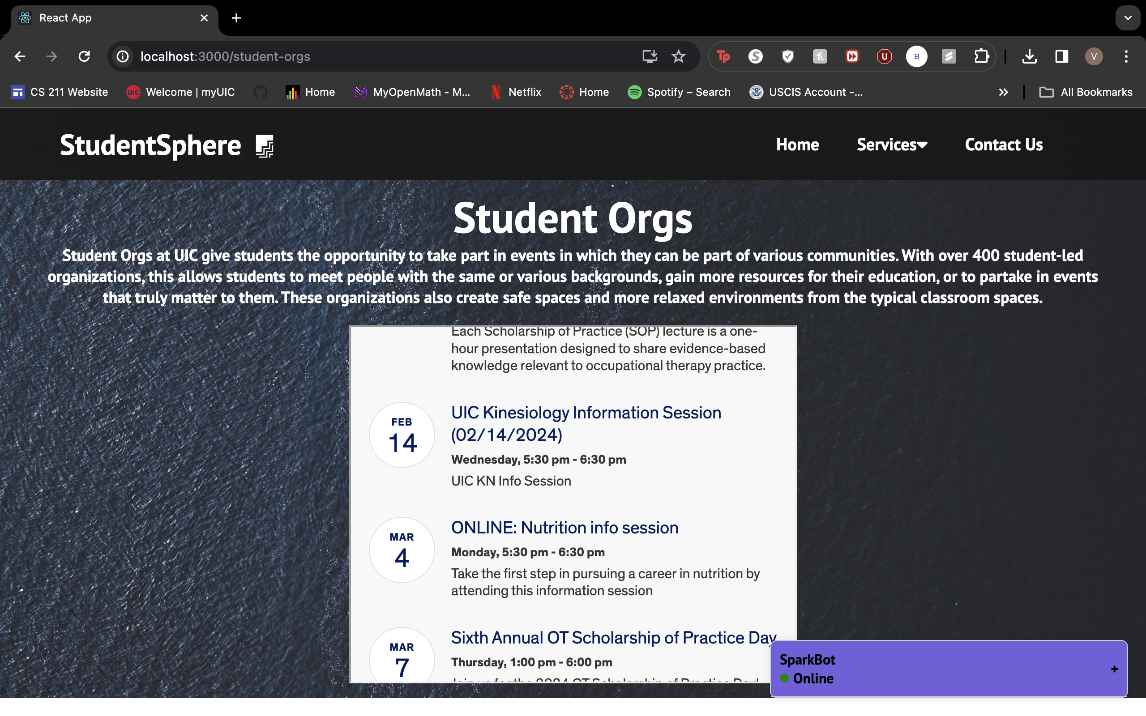Click the install app icon in address bar
The width and height of the screenshot is (1146, 716).
[x=649, y=56]
